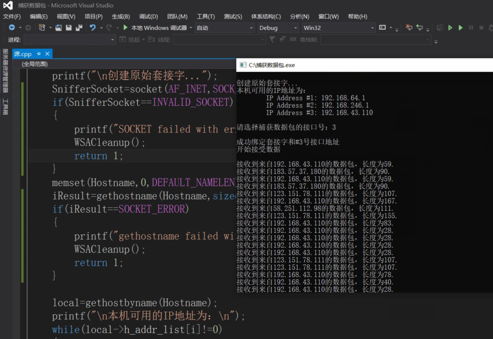Viewport: 493px width, 339px height.
Task: Open the 工具箱 side panel tab
Action: coord(6,107)
